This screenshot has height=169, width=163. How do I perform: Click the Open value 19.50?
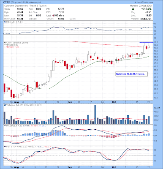20,9
